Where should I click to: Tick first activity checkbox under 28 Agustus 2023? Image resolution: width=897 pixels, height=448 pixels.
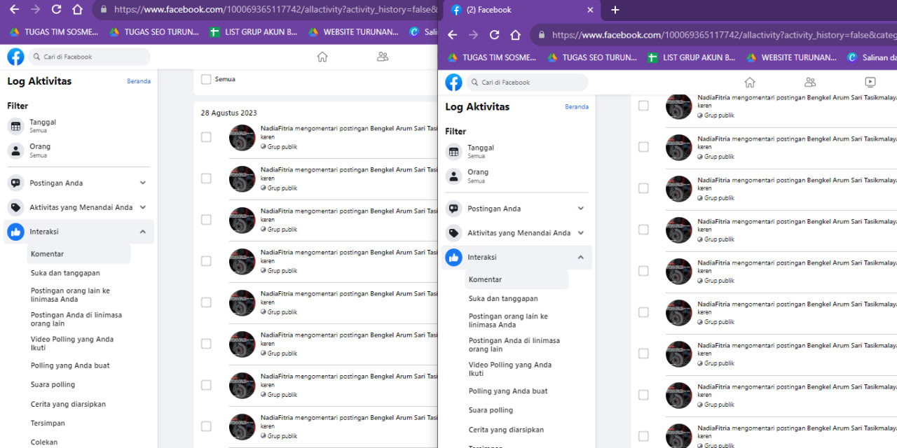coord(206,137)
